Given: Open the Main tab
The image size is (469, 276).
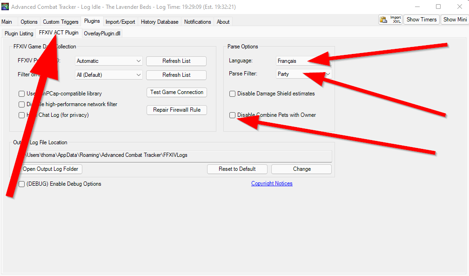Looking at the screenshot, I should click(x=7, y=22).
